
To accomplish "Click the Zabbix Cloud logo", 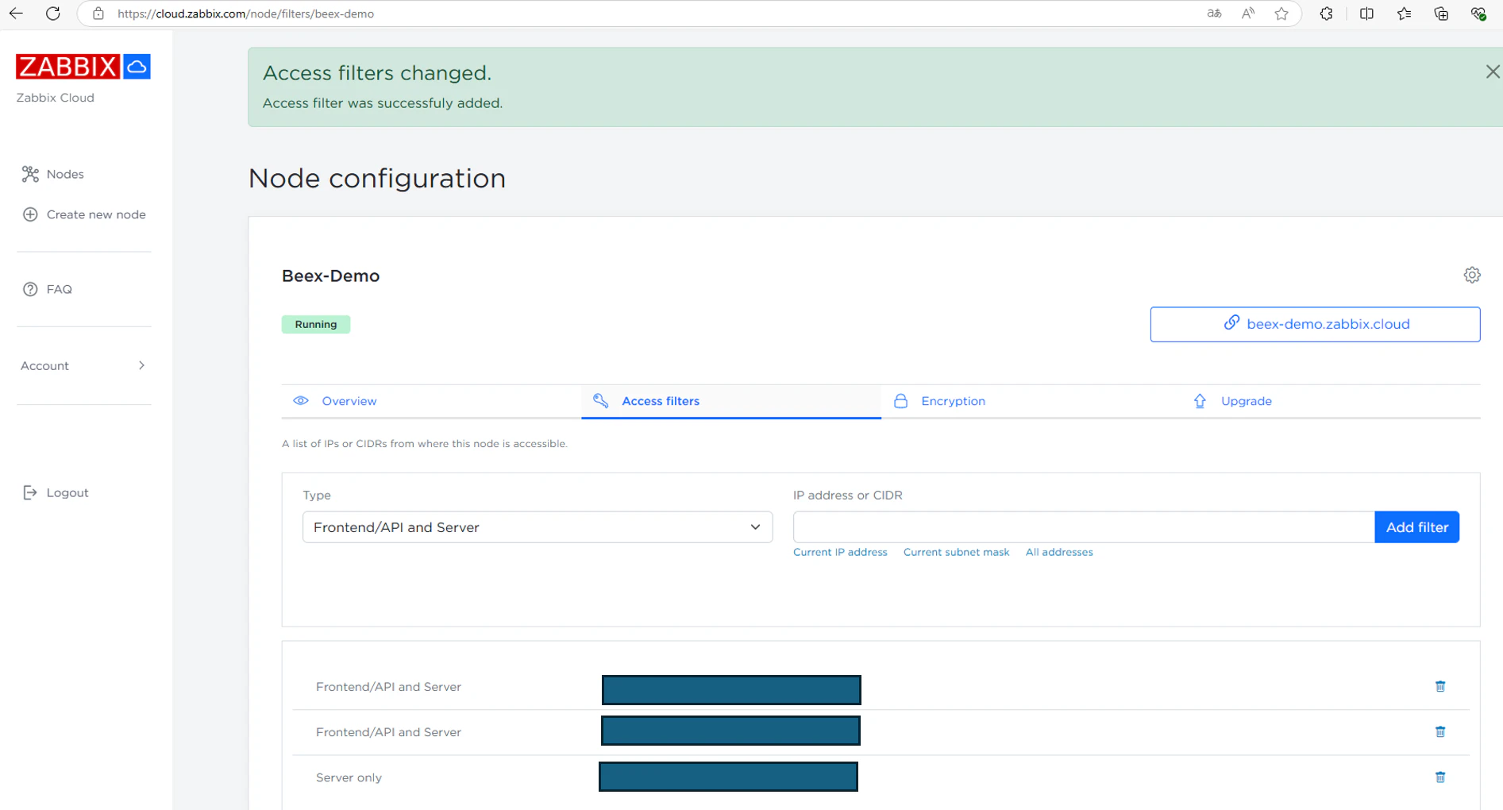I will (x=83, y=67).
